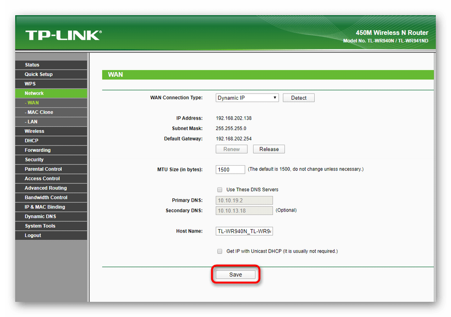Click the Release button

[269, 149]
